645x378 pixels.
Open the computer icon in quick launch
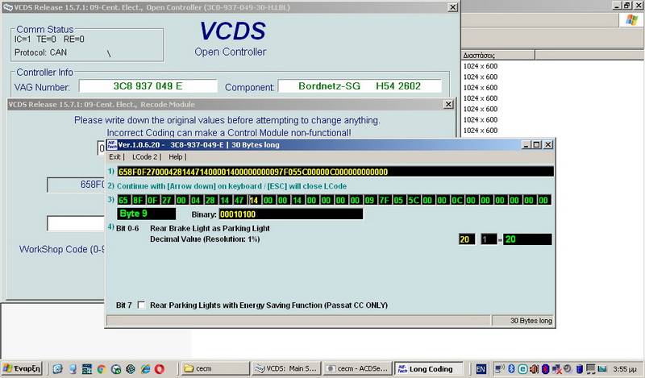(x=73, y=369)
